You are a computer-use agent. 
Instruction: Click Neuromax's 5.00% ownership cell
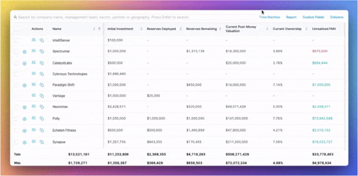[x=278, y=106]
